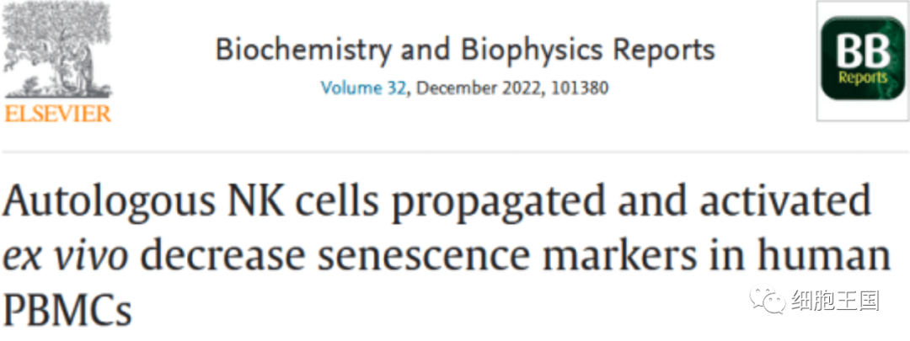Click the italic ex vivo text

point(66,256)
